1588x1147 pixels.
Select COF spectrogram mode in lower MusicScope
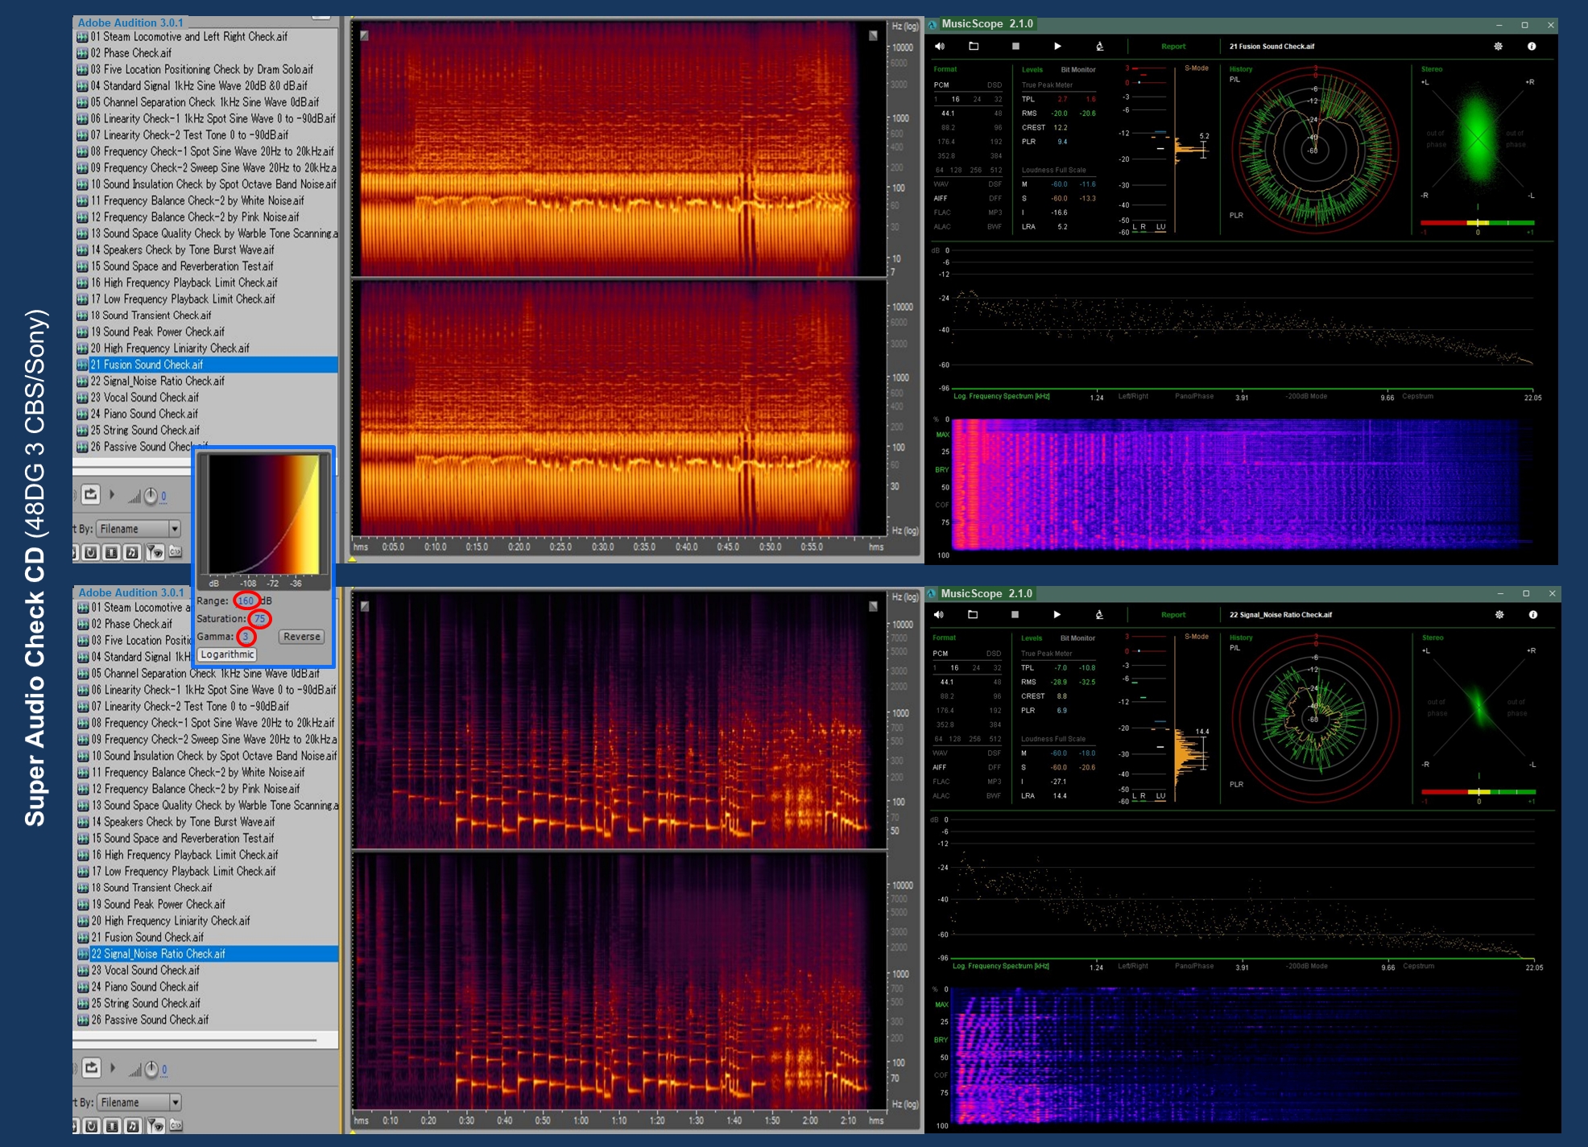coord(942,1075)
